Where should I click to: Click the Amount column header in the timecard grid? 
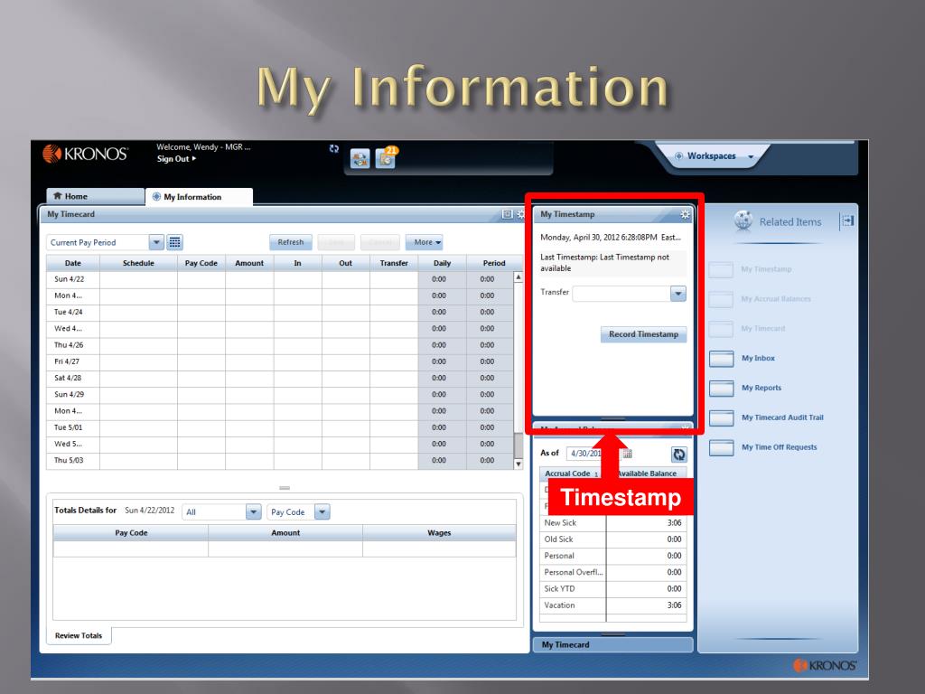coord(249,263)
